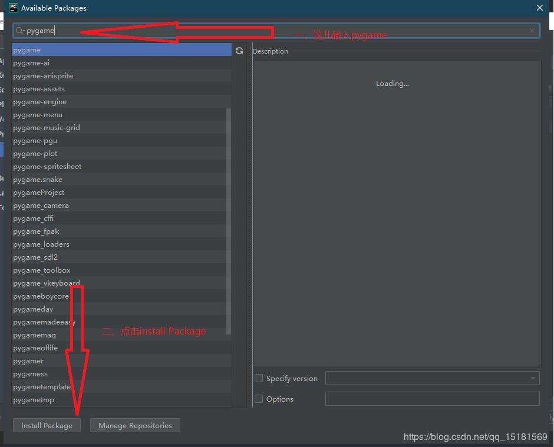Enable the Specify version checkbox
Screen dimensions: 554x447
point(259,378)
